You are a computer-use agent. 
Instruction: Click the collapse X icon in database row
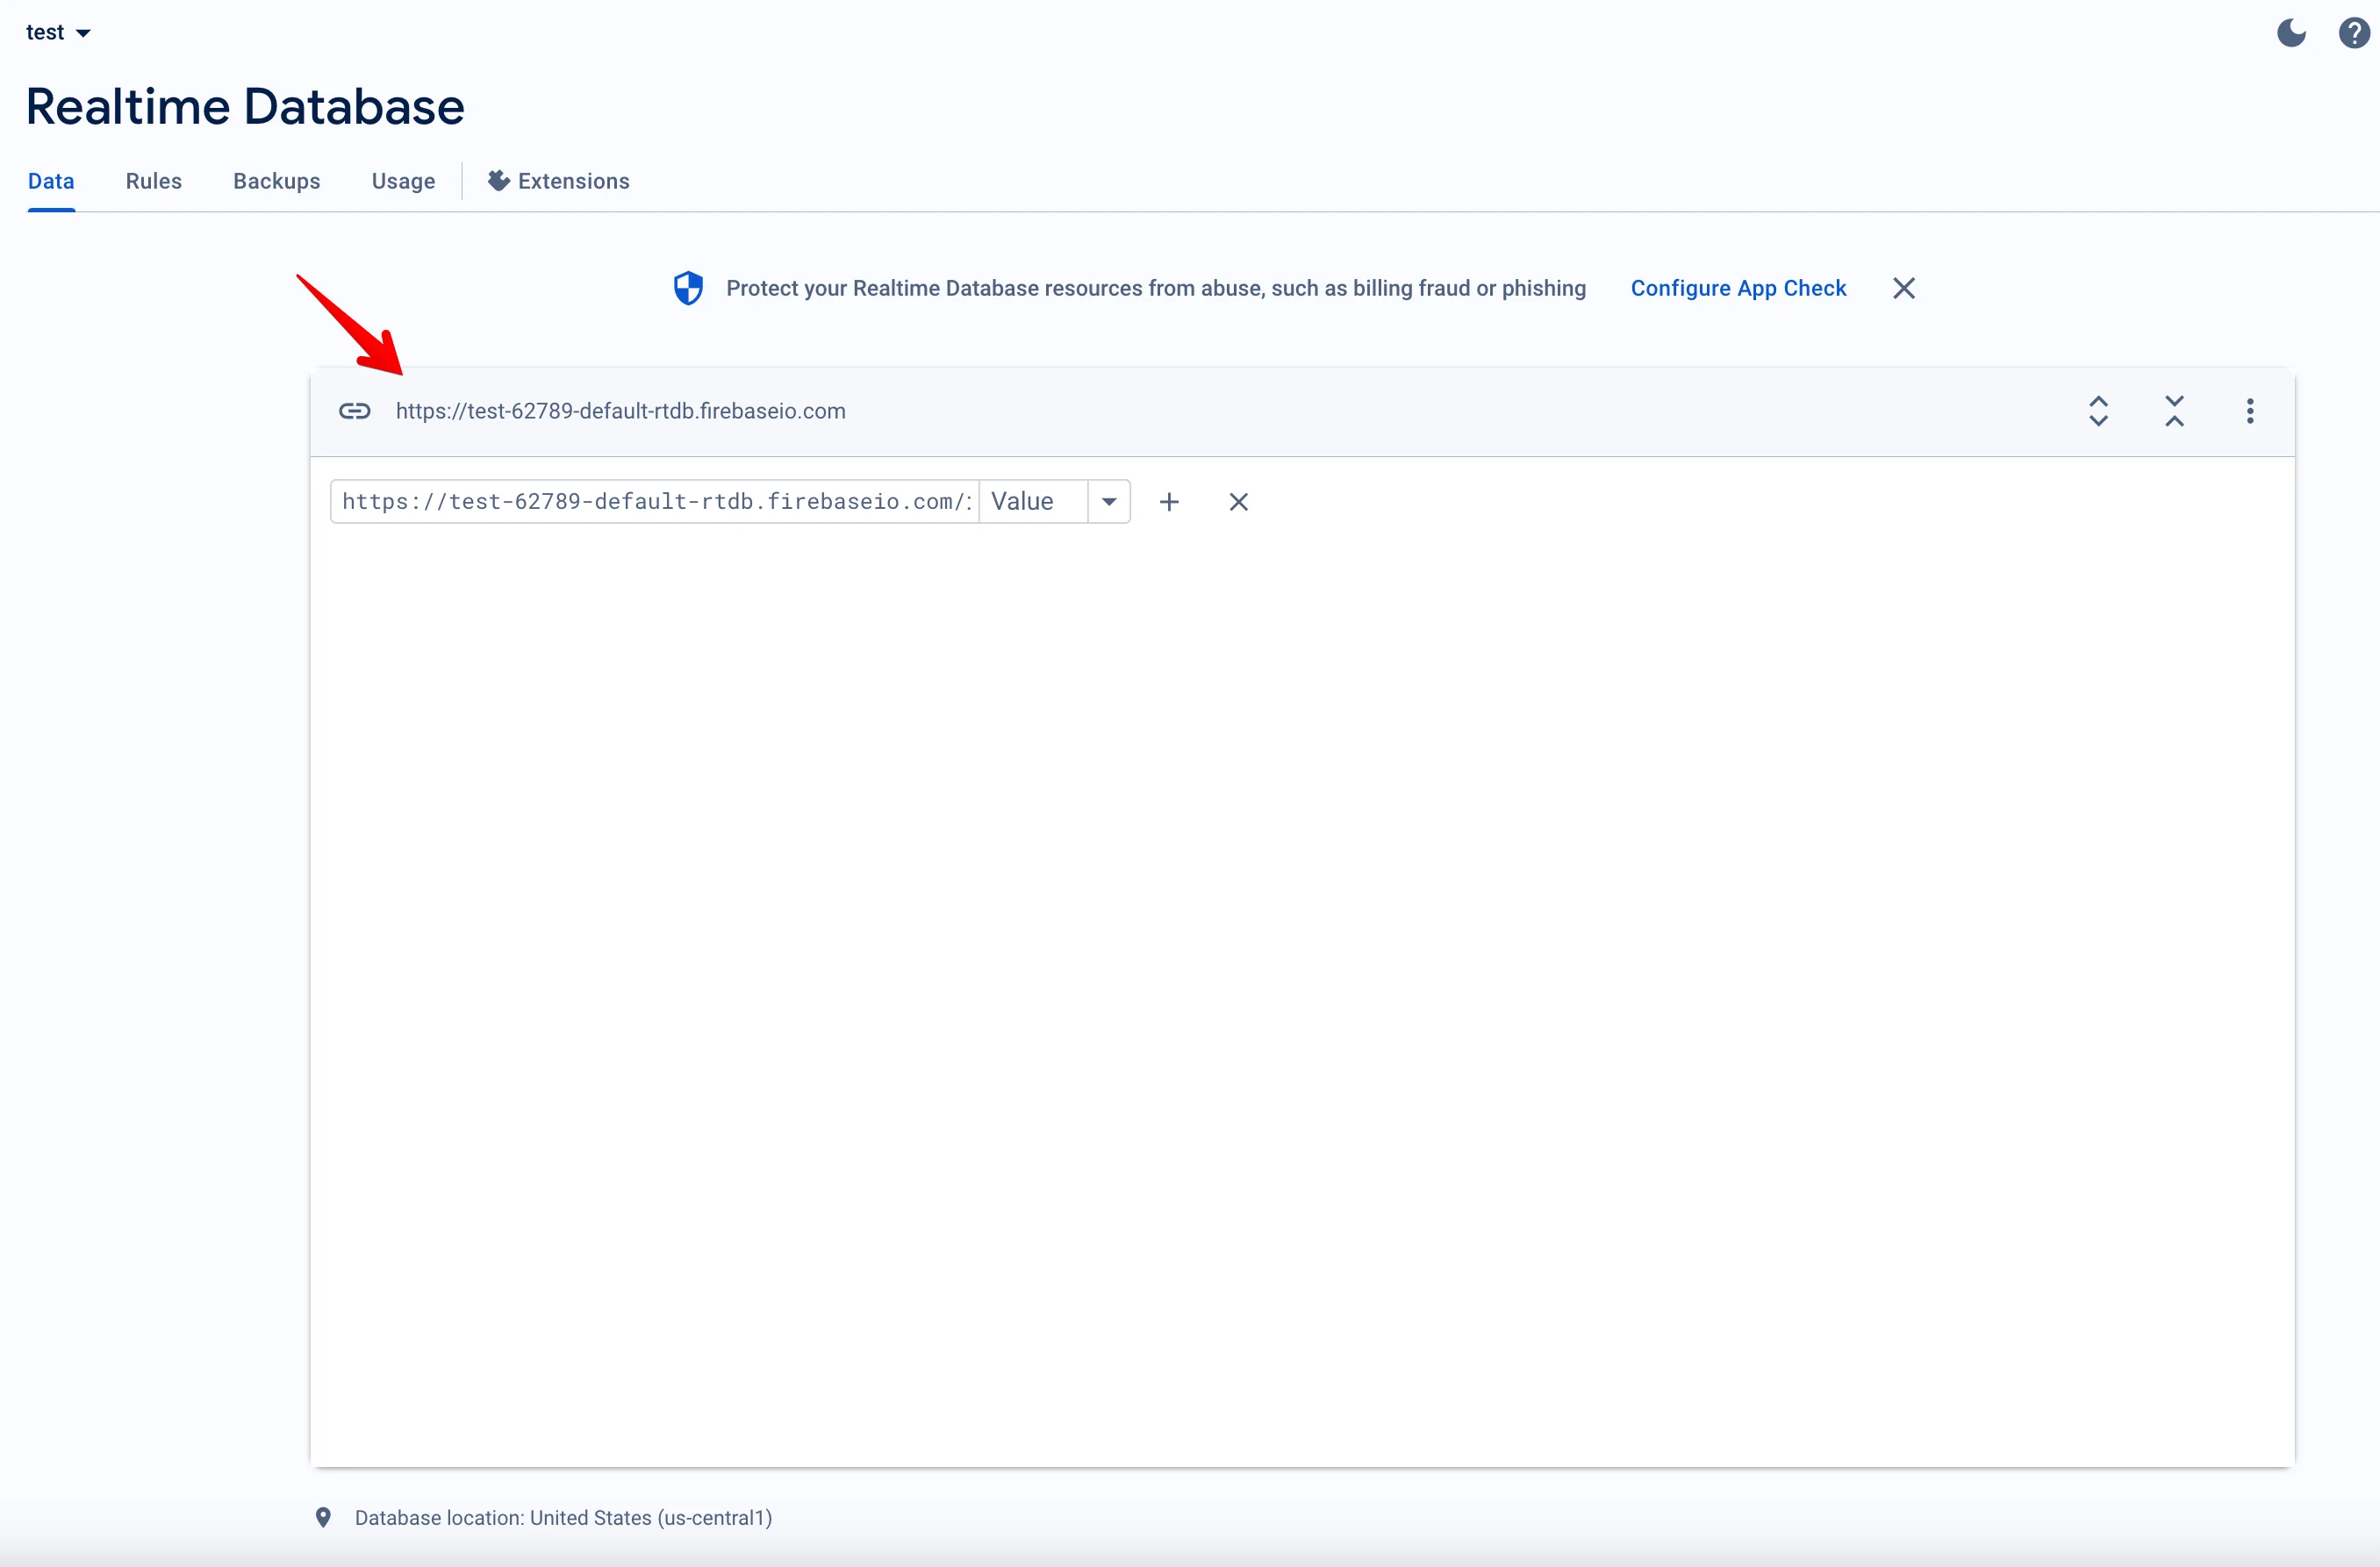(2176, 409)
